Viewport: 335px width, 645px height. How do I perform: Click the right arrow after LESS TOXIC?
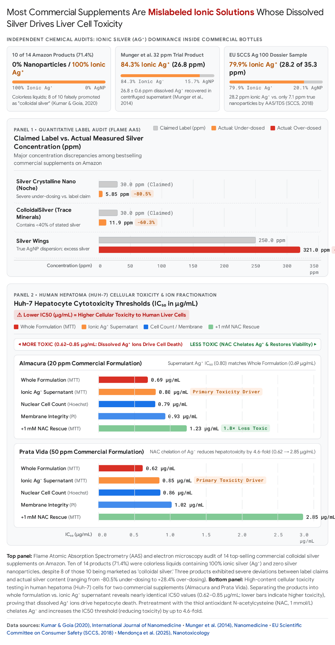[315, 344]
